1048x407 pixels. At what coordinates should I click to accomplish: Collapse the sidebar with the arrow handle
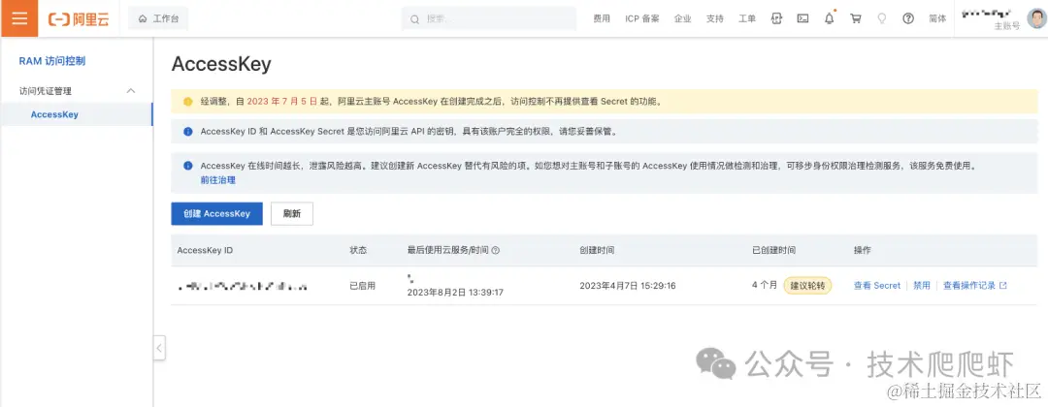(159, 348)
